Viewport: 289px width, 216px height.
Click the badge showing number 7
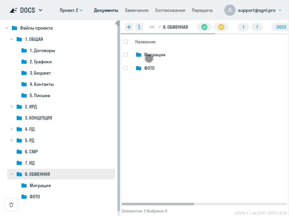(x=257, y=27)
